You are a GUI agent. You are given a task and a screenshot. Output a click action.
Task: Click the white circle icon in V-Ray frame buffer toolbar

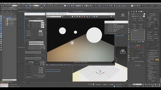[x=72, y=16]
